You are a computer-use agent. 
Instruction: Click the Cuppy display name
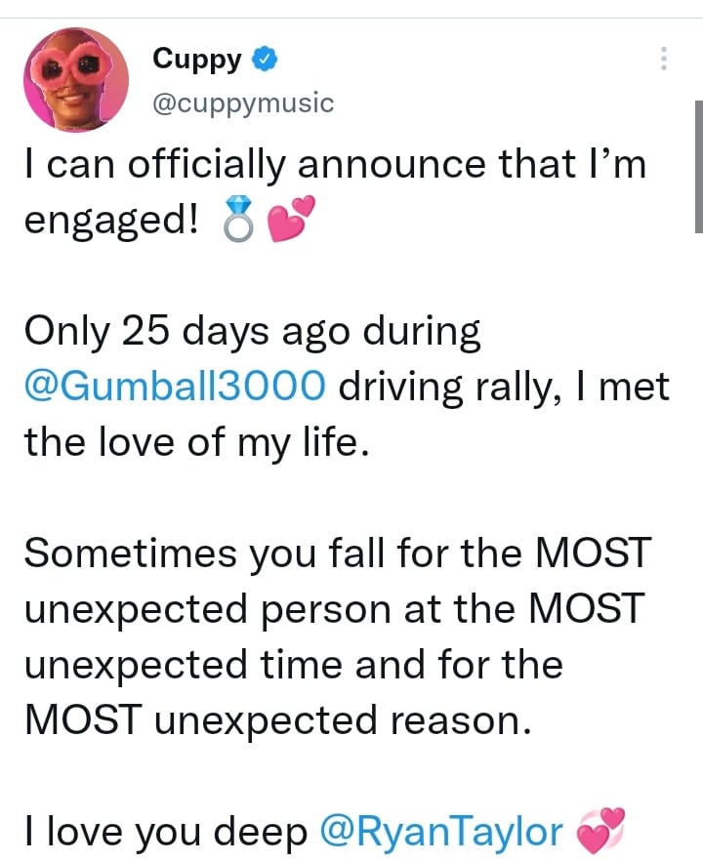(196, 60)
